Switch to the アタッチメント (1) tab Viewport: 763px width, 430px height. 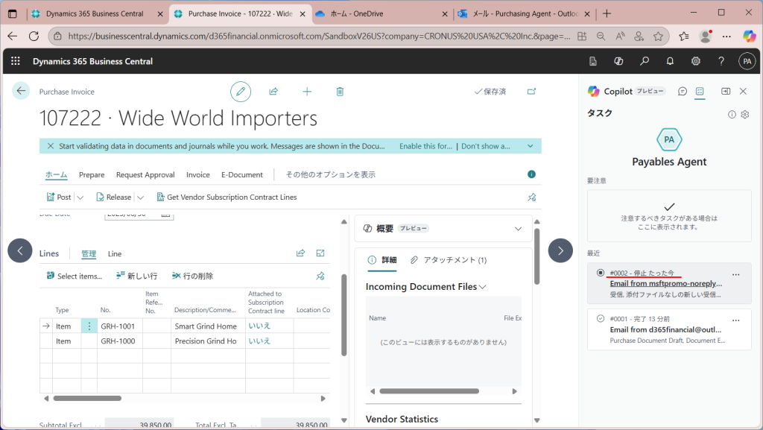448,260
